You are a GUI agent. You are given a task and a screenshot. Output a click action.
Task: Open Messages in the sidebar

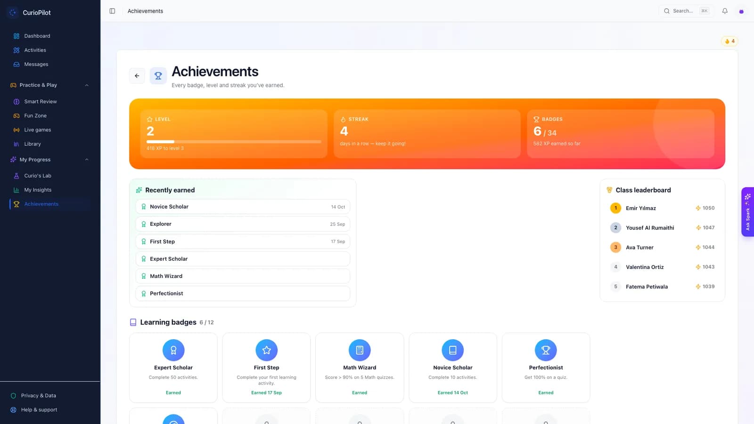coord(50,64)
